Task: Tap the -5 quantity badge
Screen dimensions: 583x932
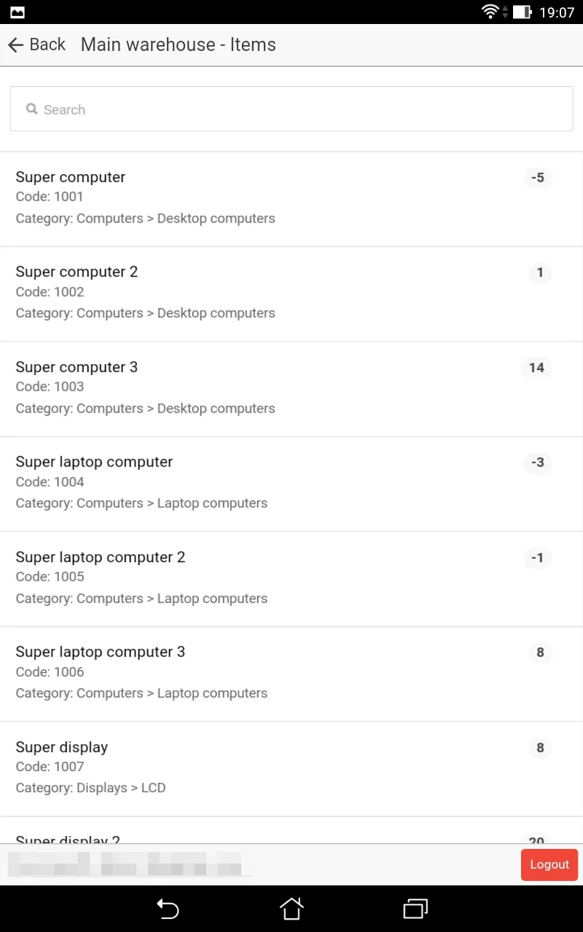Action: pyautogui.click(x=538, y=178)
